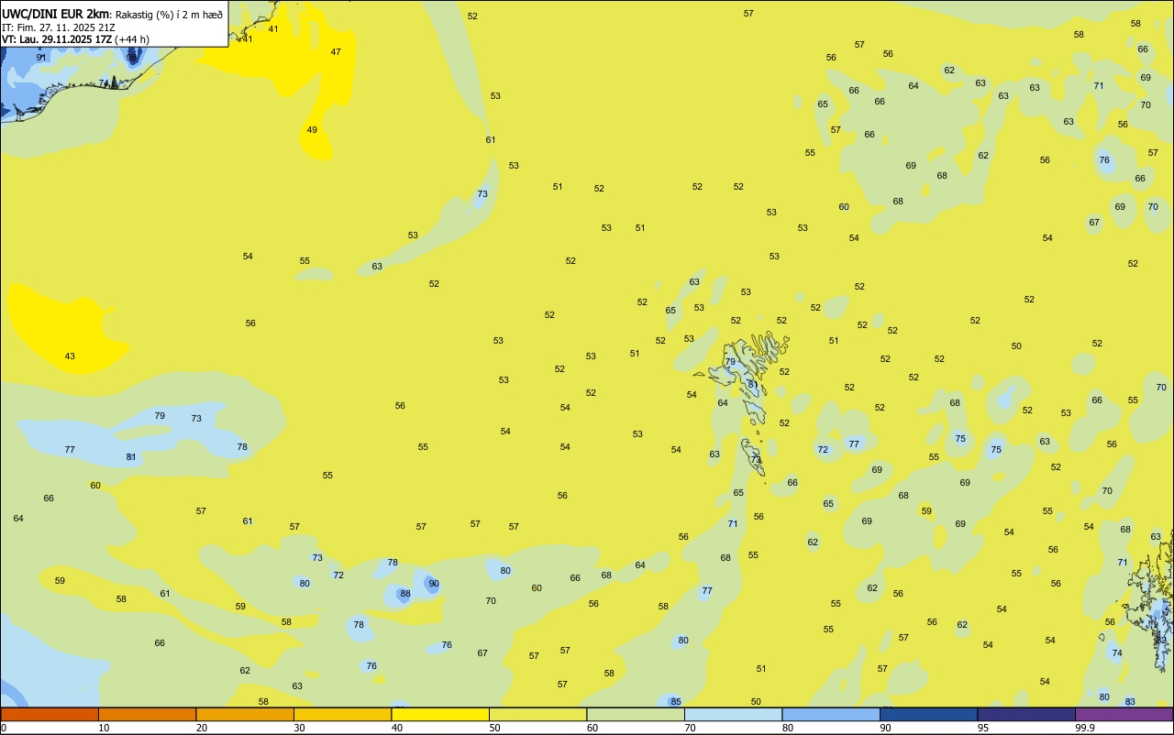
Task: Select the humidity value 85 on the map
Action: tap(676, 702)
